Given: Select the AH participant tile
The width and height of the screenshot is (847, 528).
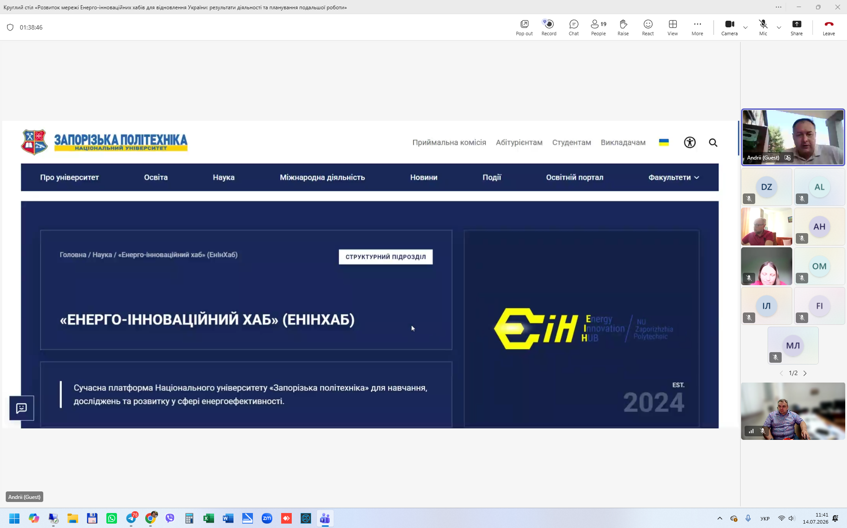Looking at the screenshot, I should (x=819, y=227).
